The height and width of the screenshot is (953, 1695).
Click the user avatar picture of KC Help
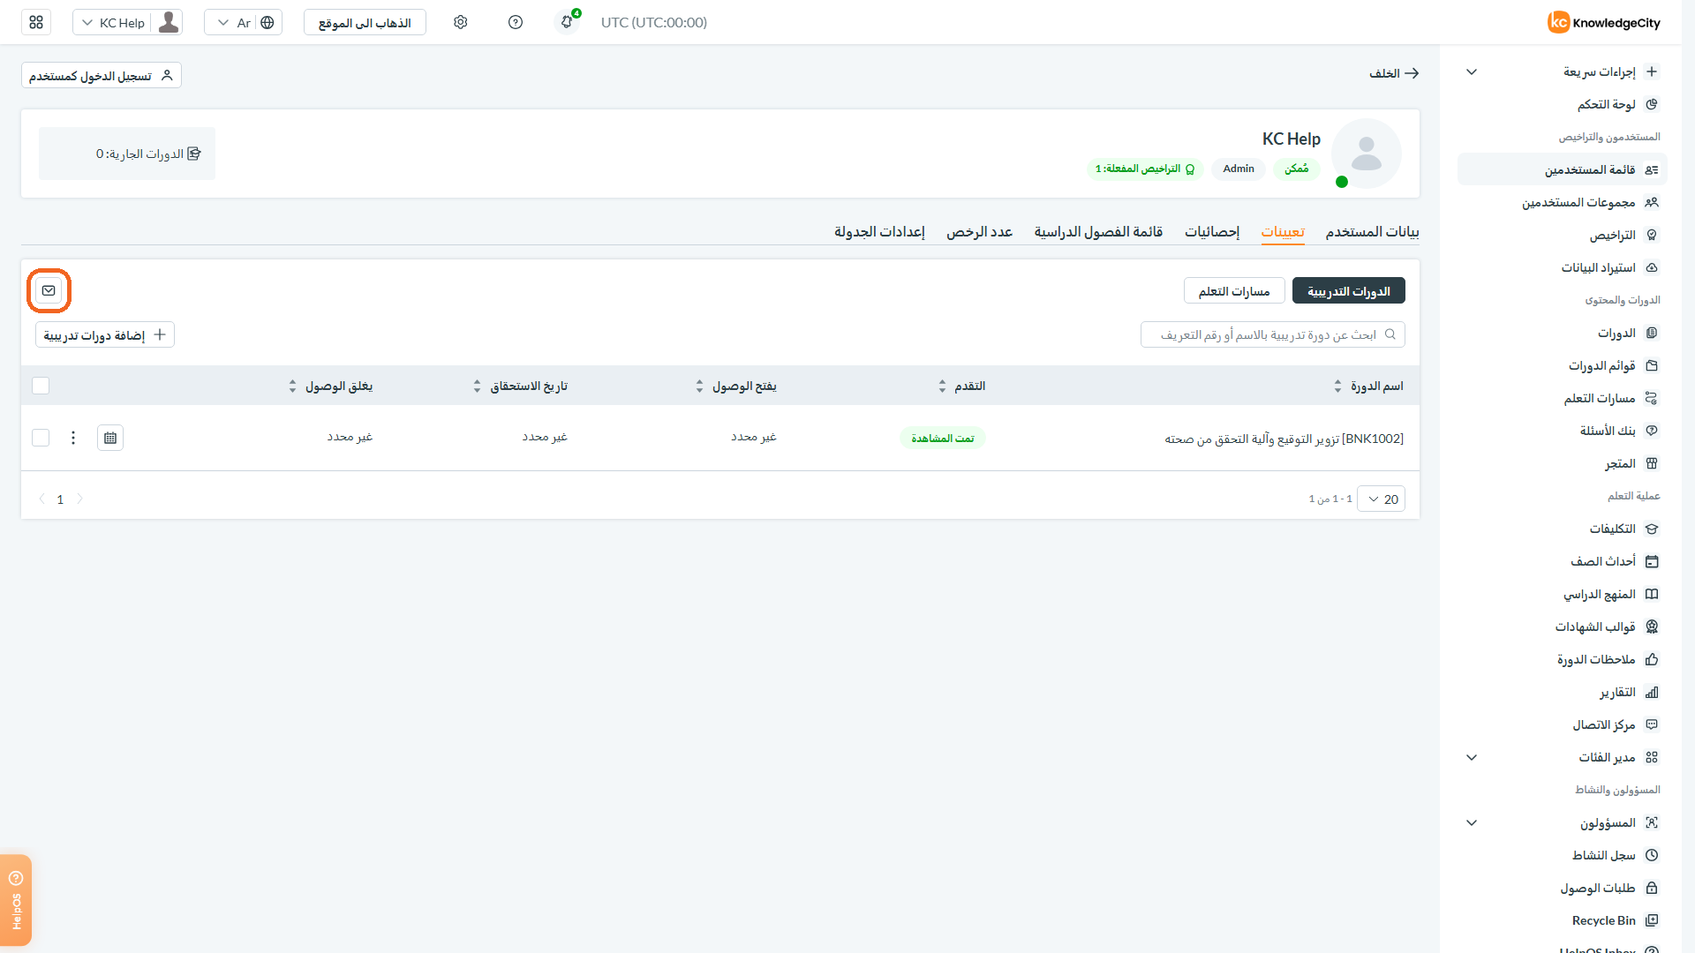click(x=1367, y=154)
